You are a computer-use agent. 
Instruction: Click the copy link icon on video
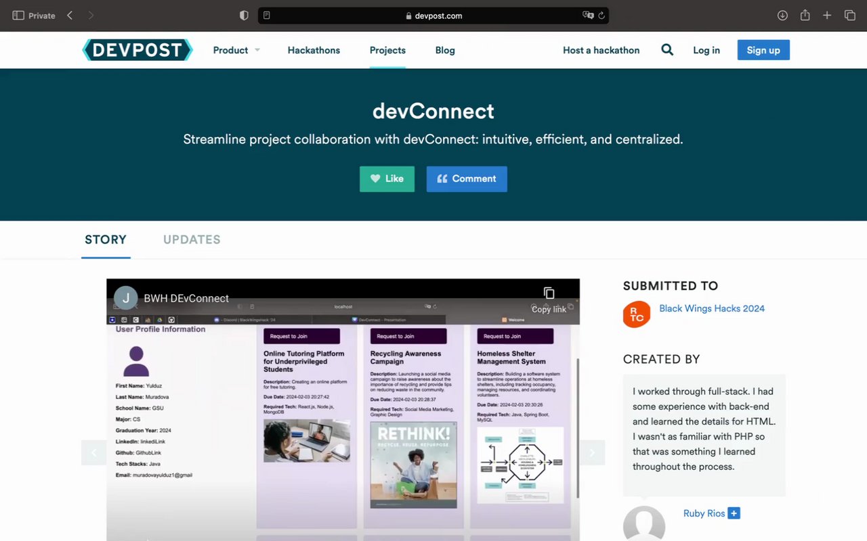coord(549,293)
